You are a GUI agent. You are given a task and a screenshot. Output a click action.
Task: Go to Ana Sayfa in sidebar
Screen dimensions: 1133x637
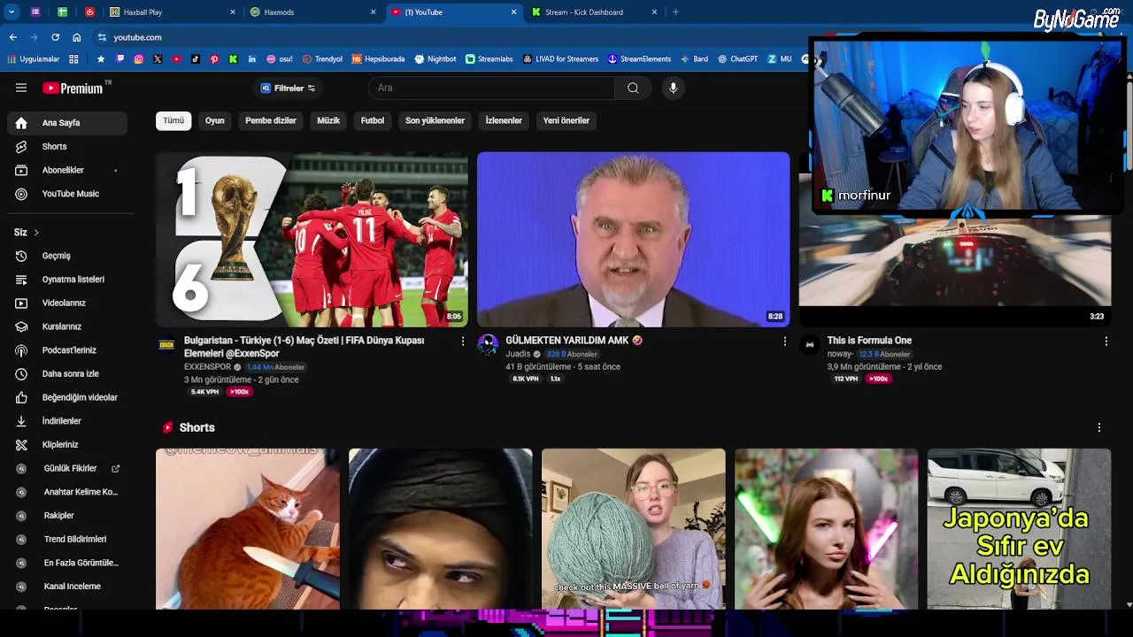click(66, 123)
